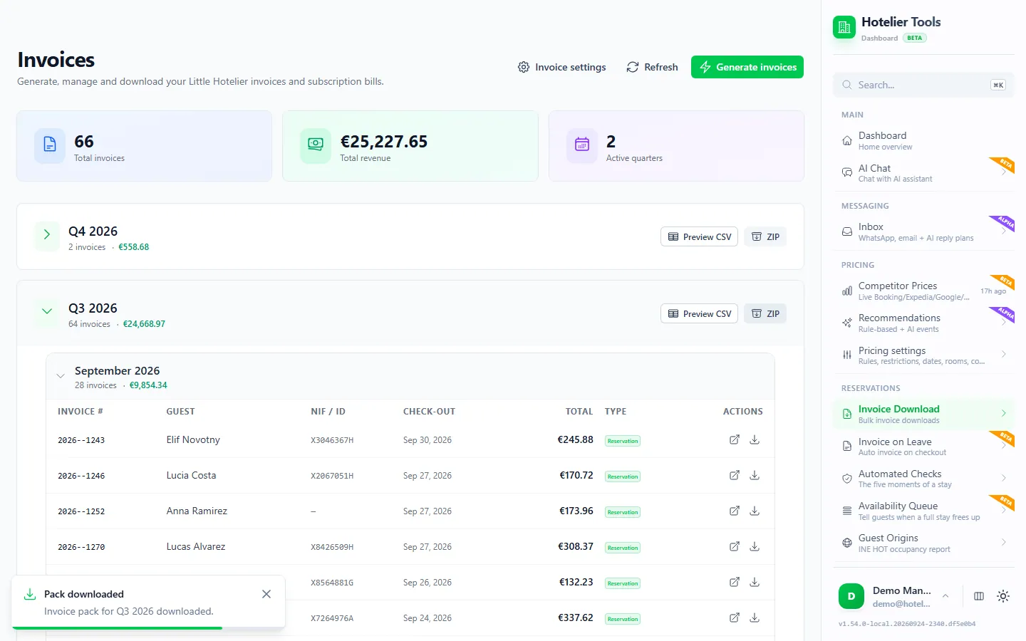The height and width of the screenshot is (641, 1026).
Task: Download Lucas Alvarez's invoice
Action: coord(755,546)
